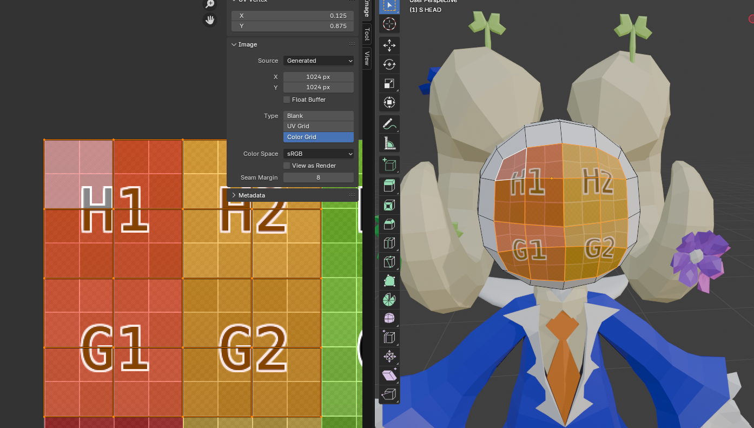Screen dimensions: 754x428
Task: Click the G1 tile in the UV editor
Action: (x=114, y=347)
